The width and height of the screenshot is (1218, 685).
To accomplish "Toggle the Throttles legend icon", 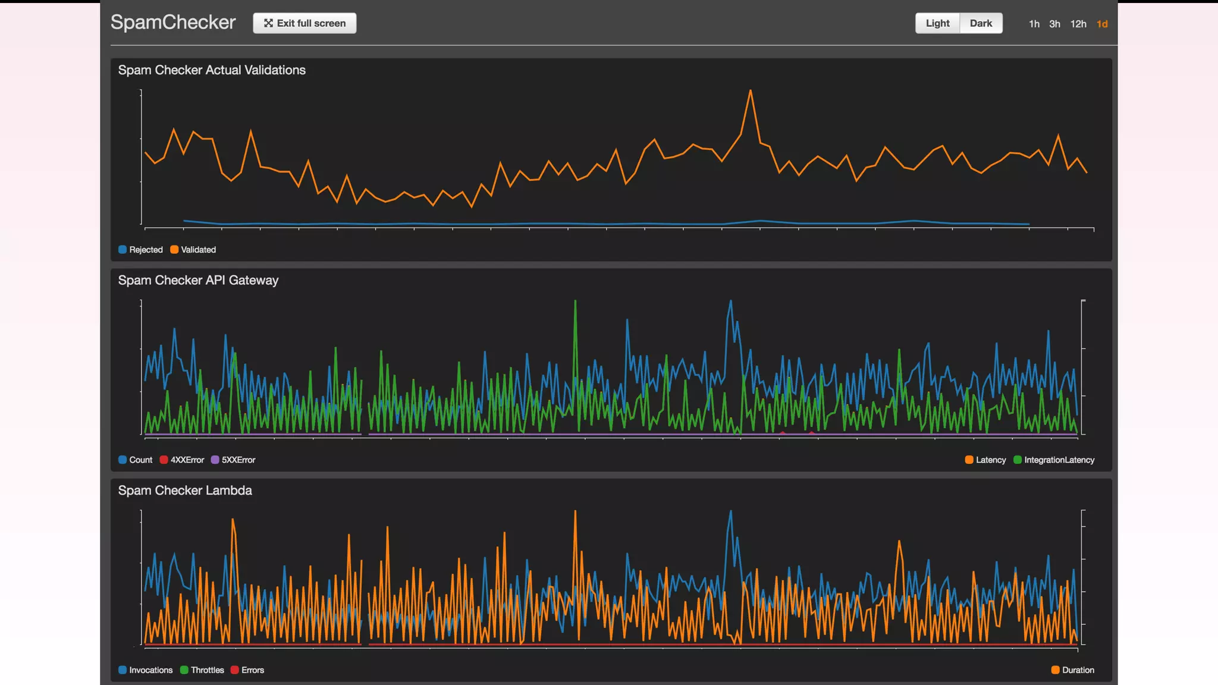I will [184, 670].
